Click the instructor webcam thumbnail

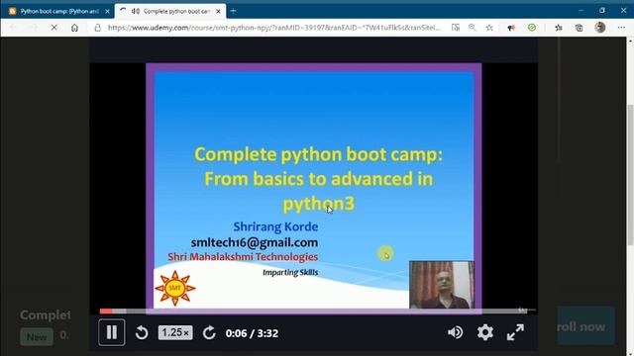click(442, 285)
